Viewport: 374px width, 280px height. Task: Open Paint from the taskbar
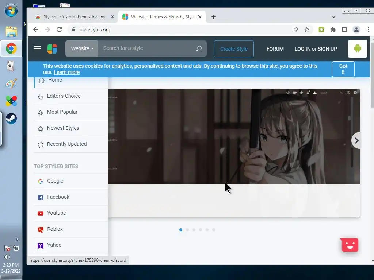click(11, 83)
